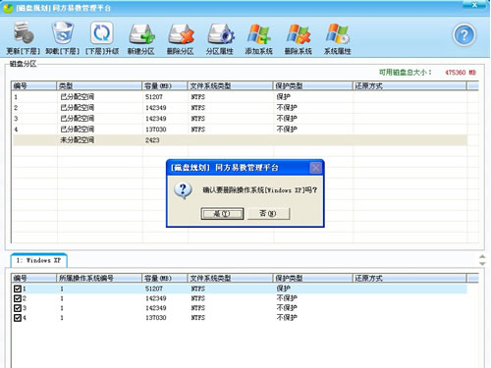The width and height of the screenshot is (491, 368).
Task: Click the 添加系统 add system icon
Action: tap(259, 33)
